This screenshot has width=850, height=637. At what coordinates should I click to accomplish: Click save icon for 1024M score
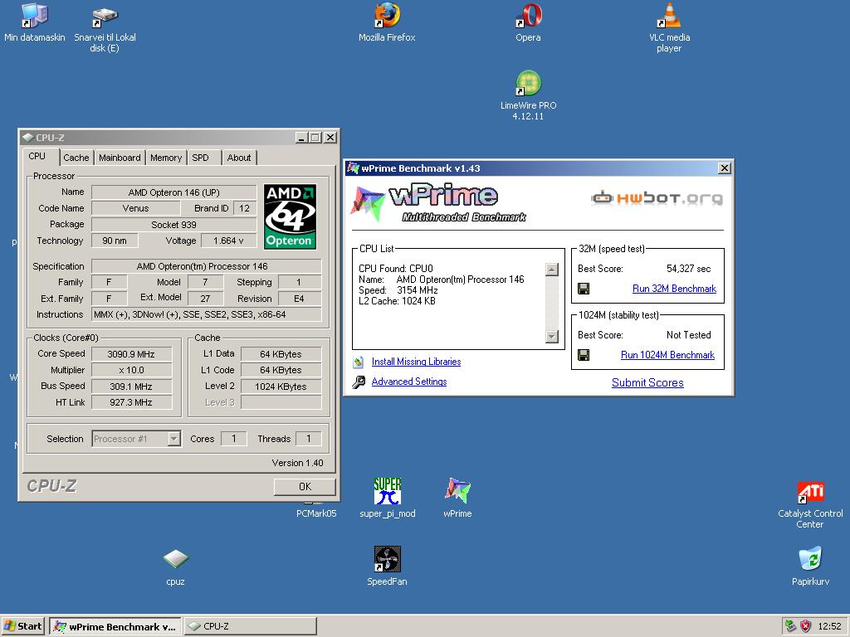(584, 355)
